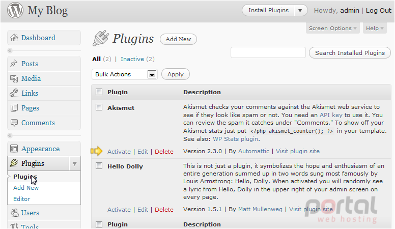Click the WordPress logo icon

tap(15, 11)
